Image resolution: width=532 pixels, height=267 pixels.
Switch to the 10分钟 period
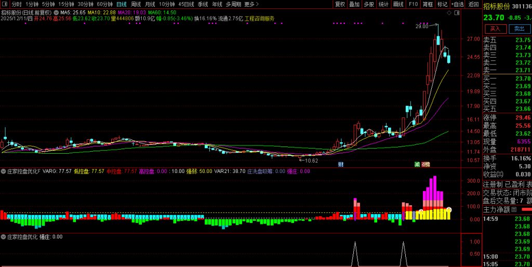tap(167, 4)
